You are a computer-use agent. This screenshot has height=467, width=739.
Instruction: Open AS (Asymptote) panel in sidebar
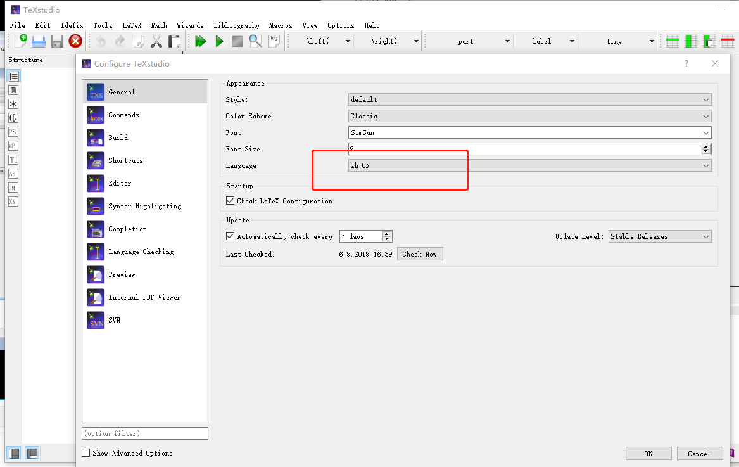(x=13, y=174)
